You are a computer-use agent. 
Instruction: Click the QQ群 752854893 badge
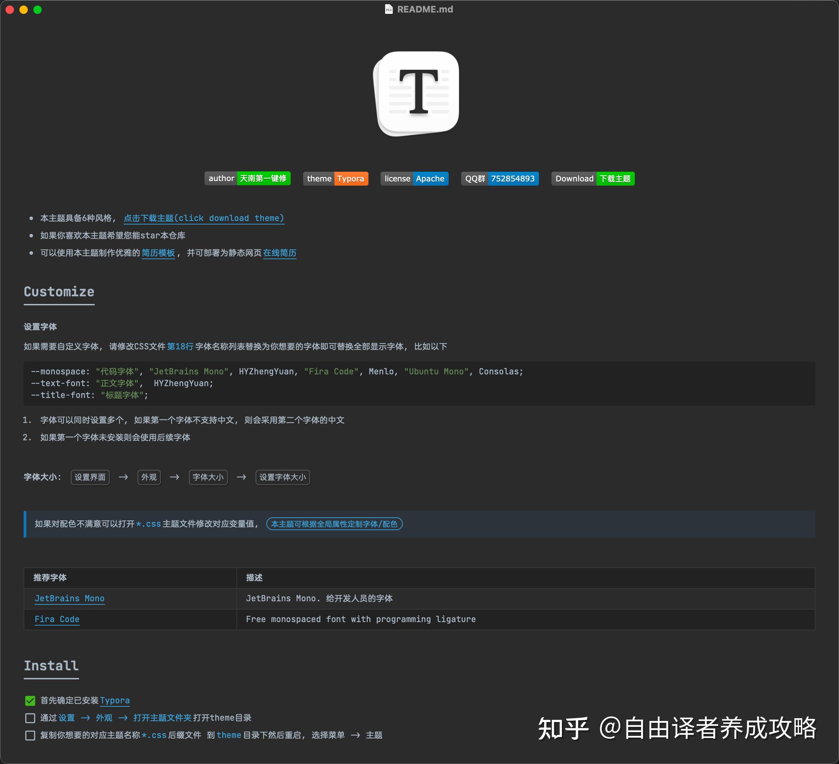point(500,178)
